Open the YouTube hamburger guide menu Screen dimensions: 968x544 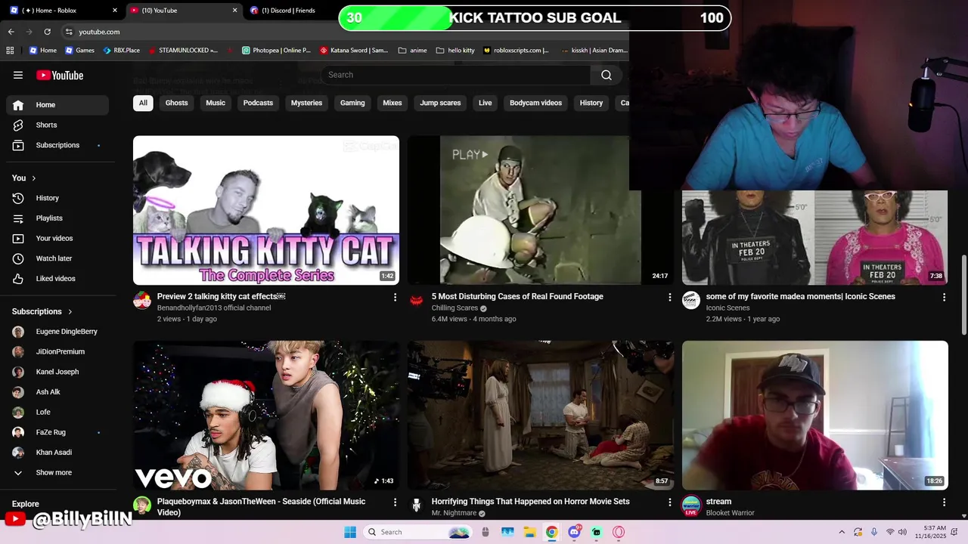(18, 75)
